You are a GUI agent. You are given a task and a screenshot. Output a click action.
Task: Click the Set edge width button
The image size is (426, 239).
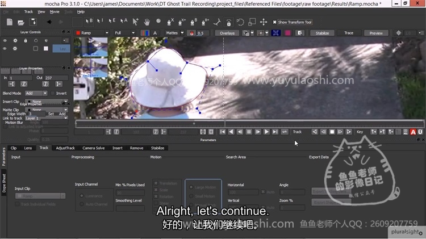tap(51, 114)
